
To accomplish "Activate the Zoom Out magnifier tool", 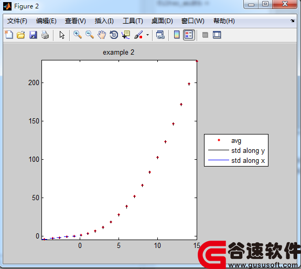I will 90,35.
